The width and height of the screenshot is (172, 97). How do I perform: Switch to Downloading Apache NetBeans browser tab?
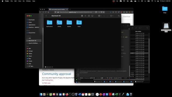tap(58, 9)
